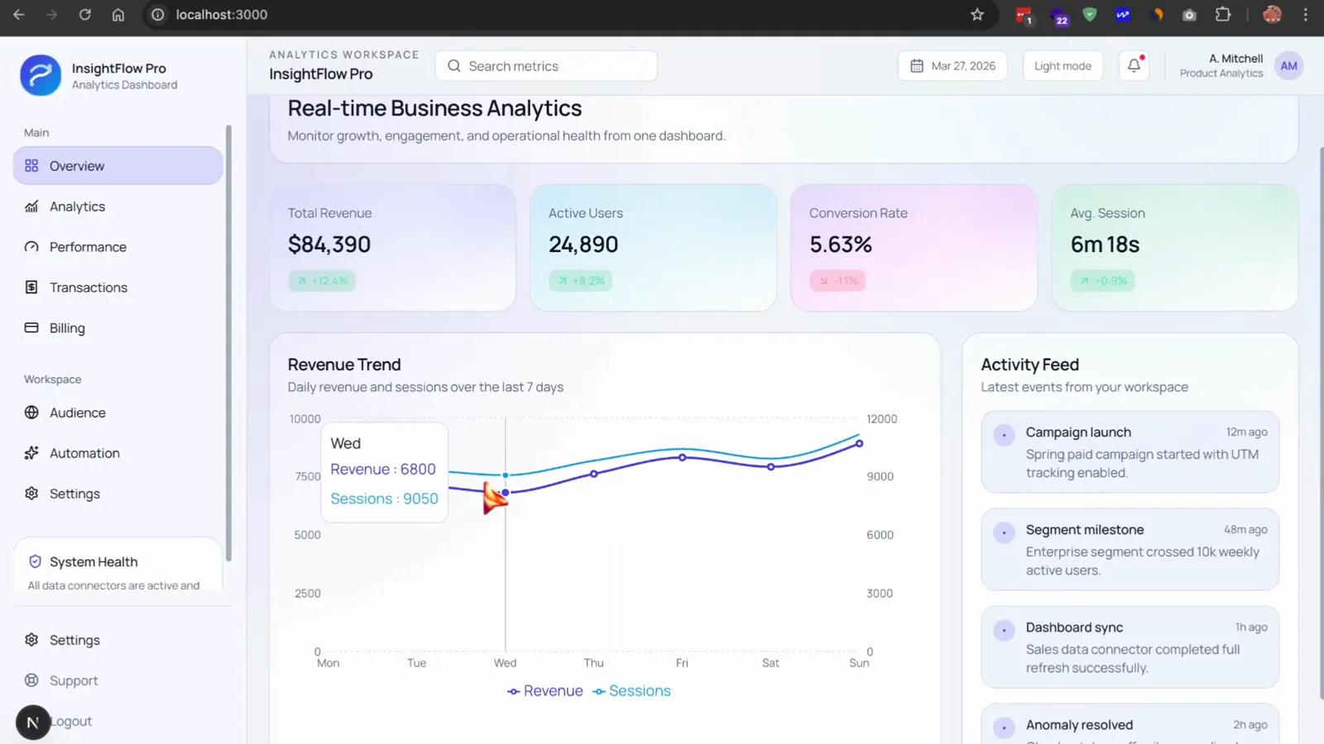The width and height of the screenshot is (1324, 744).
Task: Open the Billing page
Action: (x=118, y=328)
